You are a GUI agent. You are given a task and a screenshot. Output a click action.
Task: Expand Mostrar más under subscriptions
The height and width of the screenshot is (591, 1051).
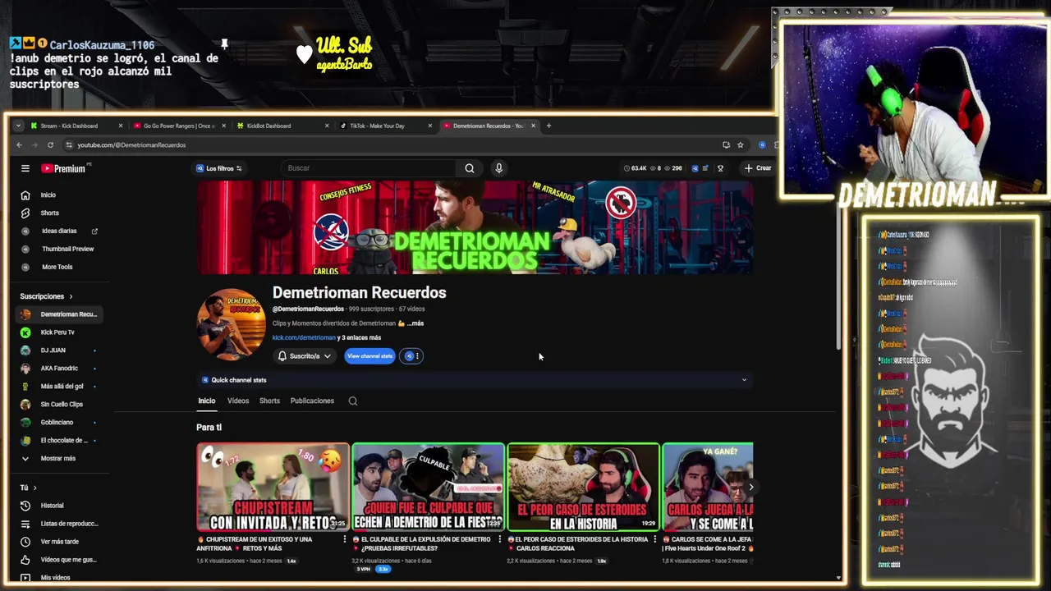(x=57, y=459)
